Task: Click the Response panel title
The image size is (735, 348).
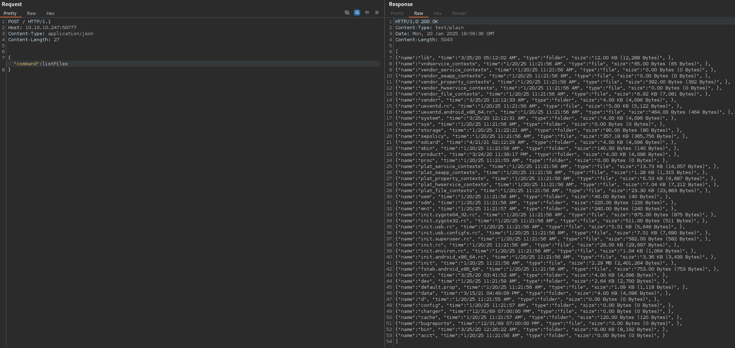Action: (401, 4)
